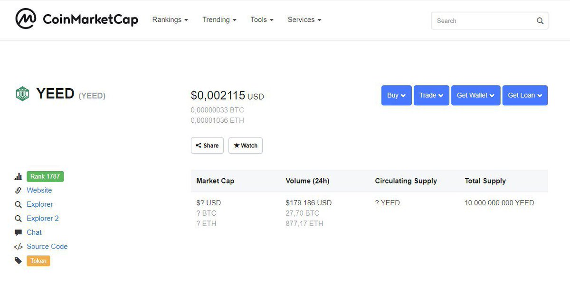Click the $0,002115 USD price
The image size is (570, 284).
[x=228, y=95]
